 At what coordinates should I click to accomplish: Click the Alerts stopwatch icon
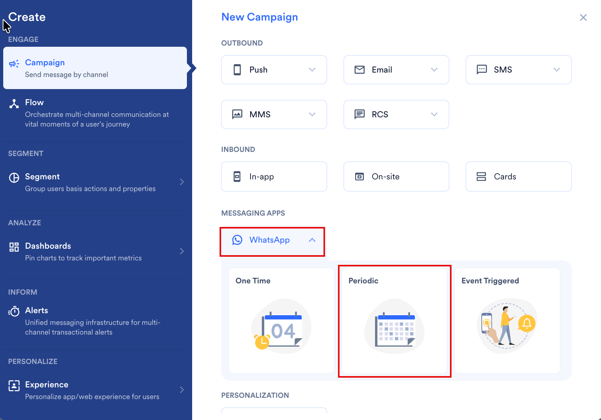pos(14,312)
